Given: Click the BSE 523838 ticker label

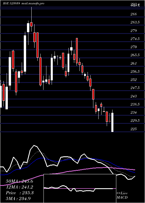Looking at the screenshot, I should click(11, 3).
